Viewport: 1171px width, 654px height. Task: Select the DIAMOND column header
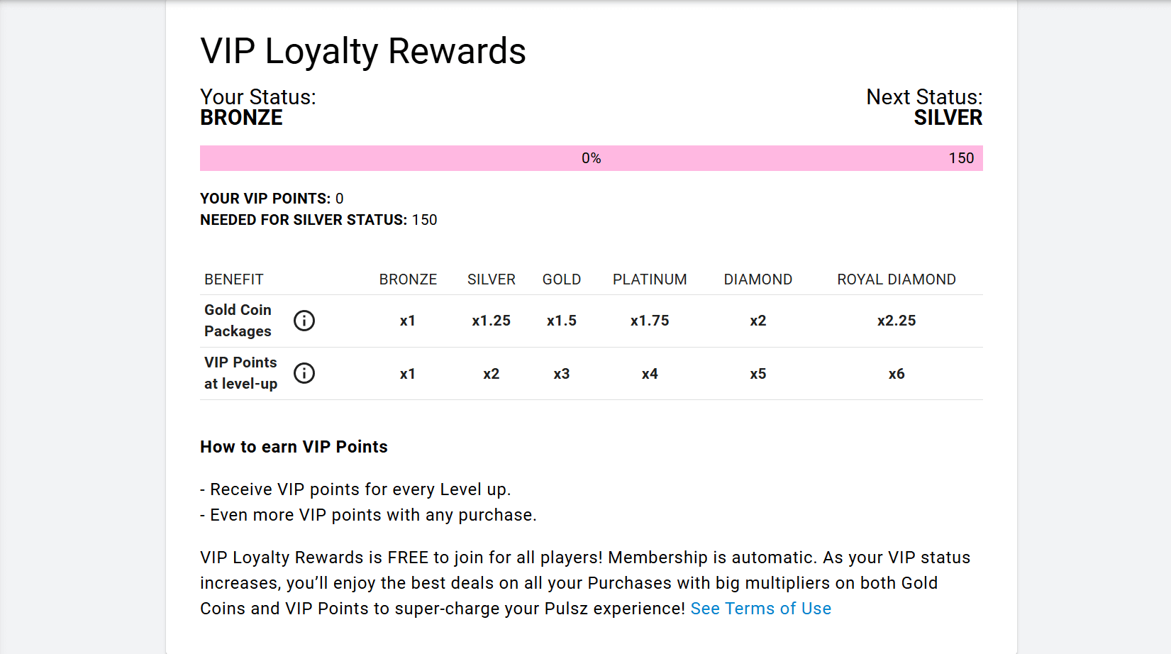[757, 279]
